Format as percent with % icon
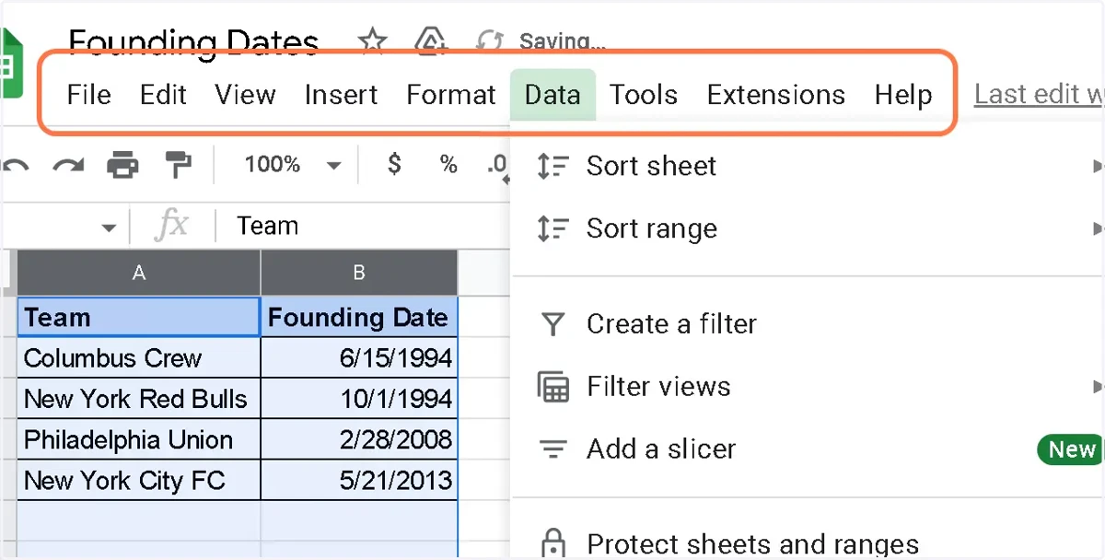Viewport: 1105px width, 560px height. 448,165
